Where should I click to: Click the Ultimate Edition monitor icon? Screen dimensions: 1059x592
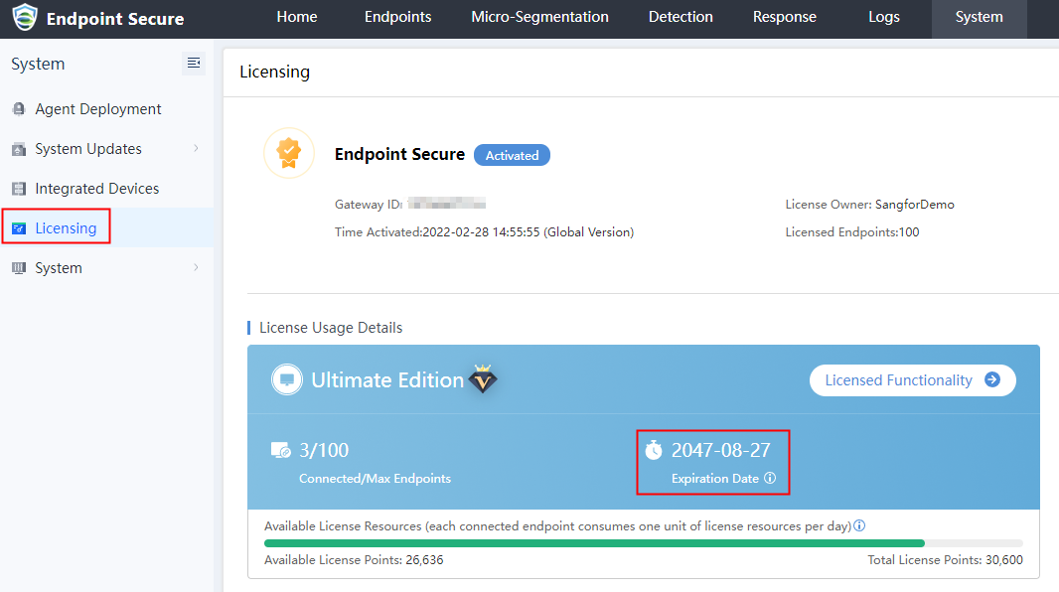287,379
